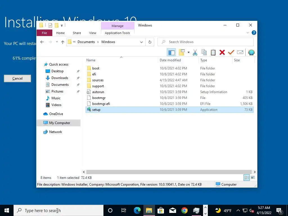Focus the Search Windows field
This screenshot has height=216, width=288.
coord(206,42)
